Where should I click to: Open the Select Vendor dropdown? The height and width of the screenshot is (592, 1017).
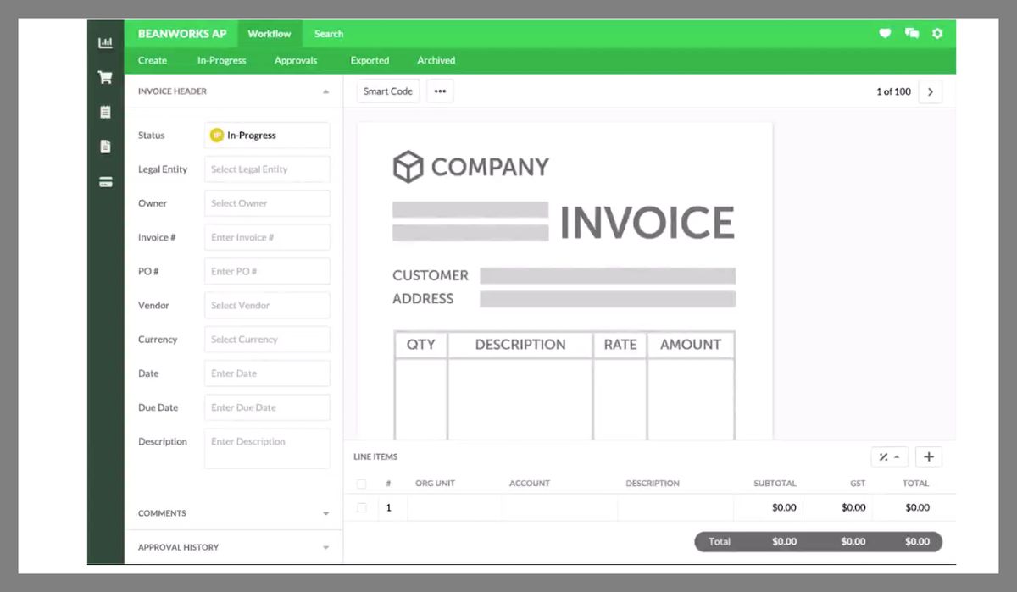pos(267,305)
